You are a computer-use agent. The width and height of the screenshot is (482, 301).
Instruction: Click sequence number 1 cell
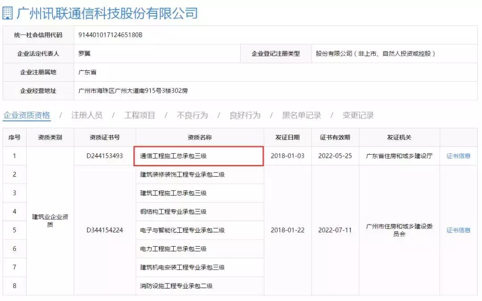[x=14, y=156]
